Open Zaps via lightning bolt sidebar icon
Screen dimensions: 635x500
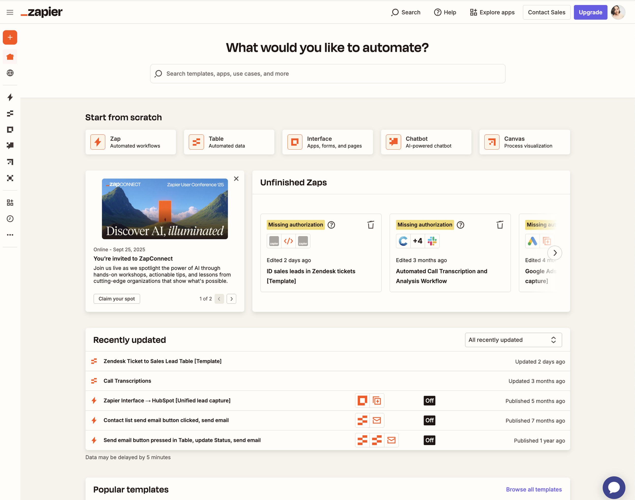pyautogui.click(x=10, y=97)
